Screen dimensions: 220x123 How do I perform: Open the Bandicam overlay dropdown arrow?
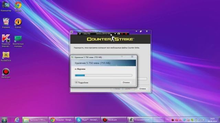115,34
